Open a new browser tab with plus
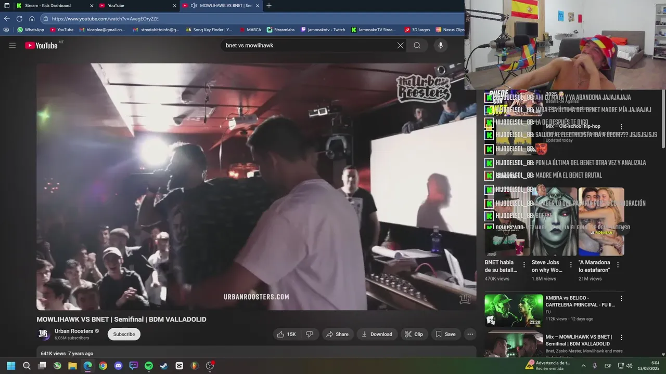666x374 pixels. [x=268, y=5]
